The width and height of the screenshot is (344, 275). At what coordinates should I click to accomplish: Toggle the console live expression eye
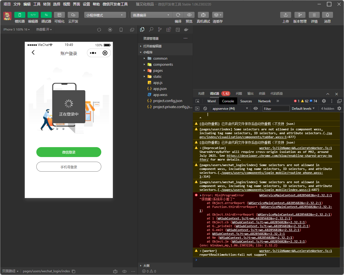[256, 108]
